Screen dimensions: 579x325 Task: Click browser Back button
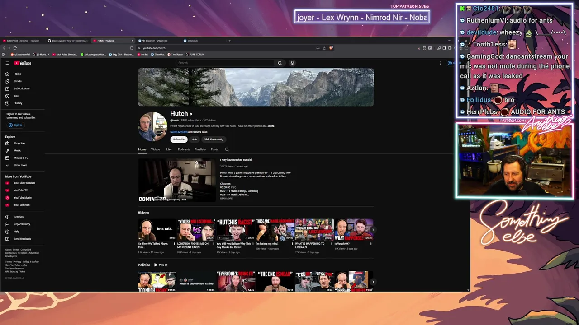(x=4, y=48)
